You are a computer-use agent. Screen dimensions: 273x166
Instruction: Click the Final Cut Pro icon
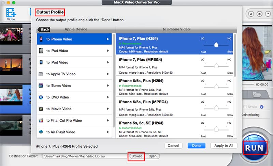pos(41,120)
